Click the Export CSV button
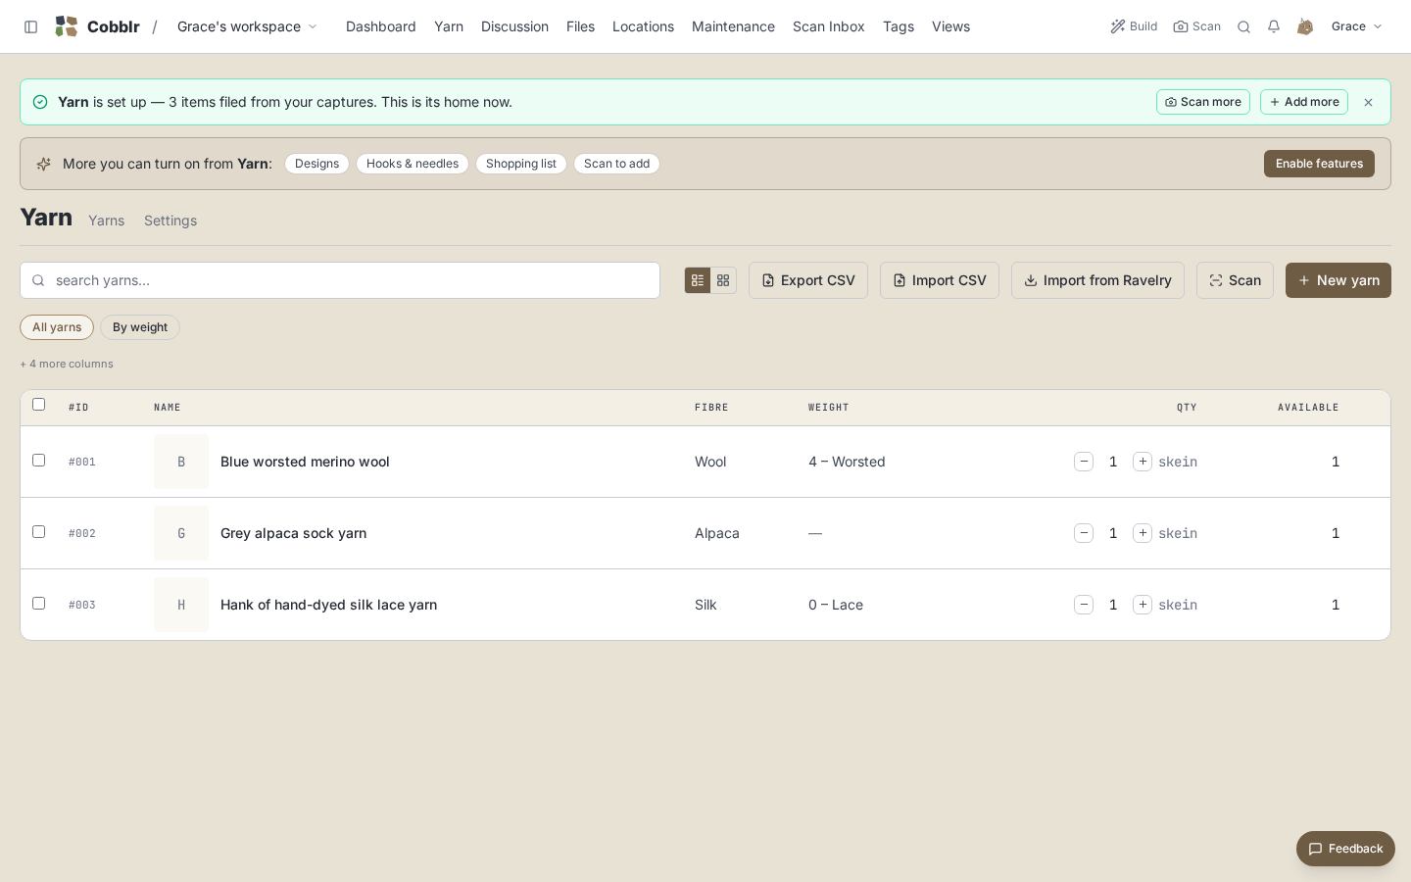 [808, 280]
